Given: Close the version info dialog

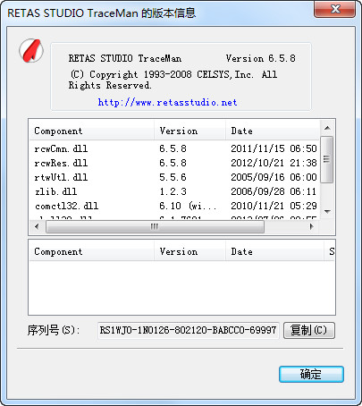Looking at the screenshot, I should [x=335, y=10].
